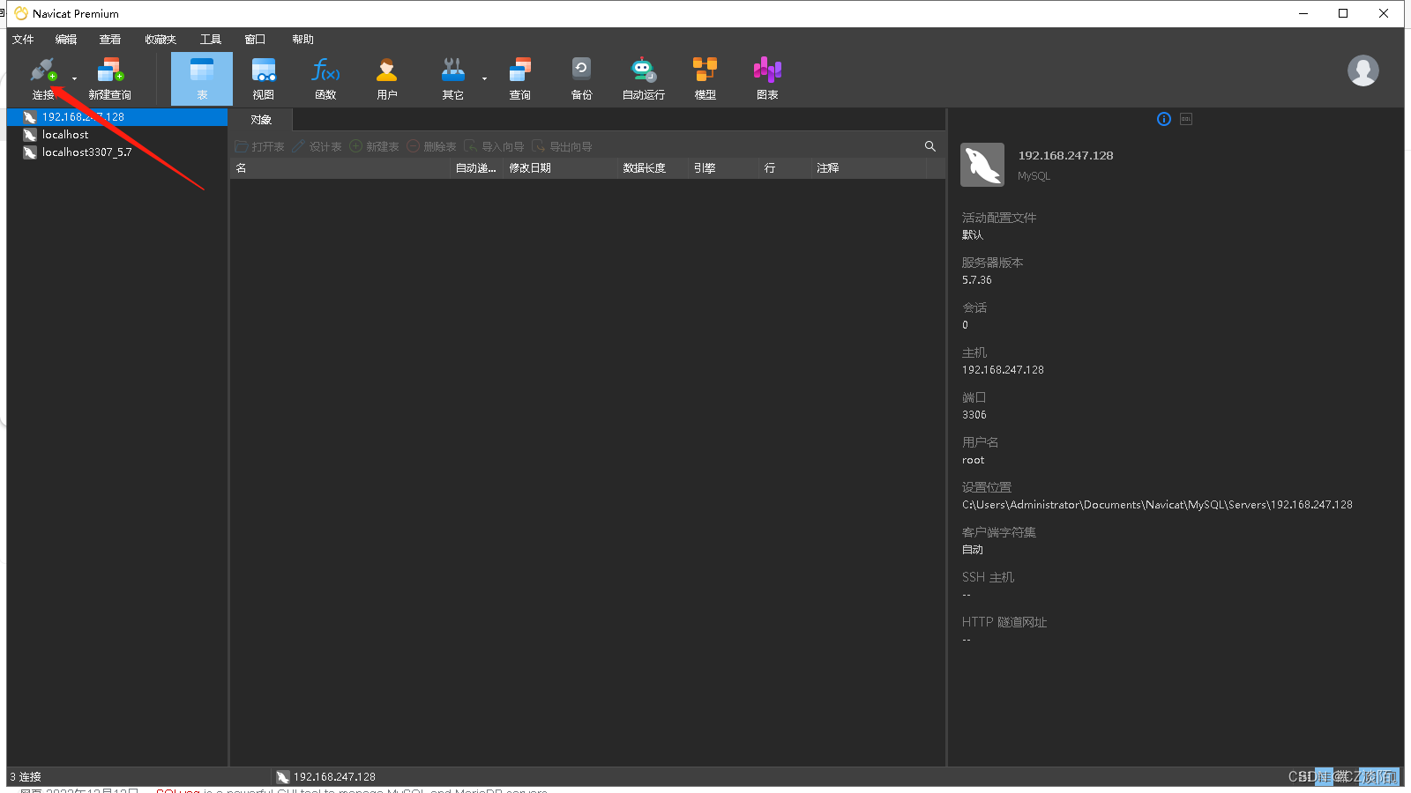This screenshot has width=1411, height=793.
Task: Open the Help menu
Action: pos(302,40)
